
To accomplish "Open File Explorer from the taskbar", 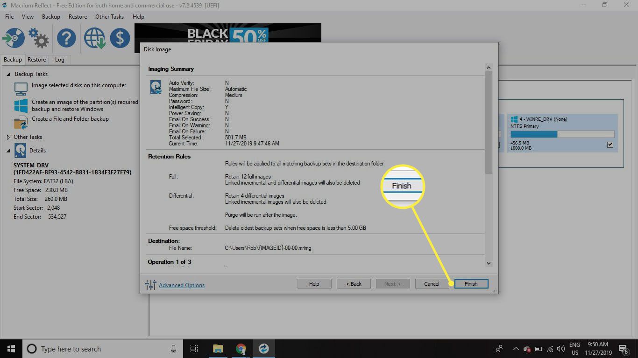I will (x=218, y=349).
